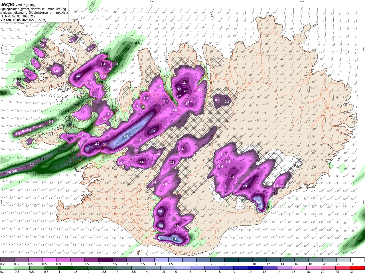Pick the dark plum swatch above 0.2
The image size is (365, 274).
(7, 260)
